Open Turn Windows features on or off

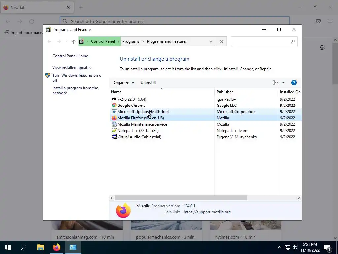pyautogui.click(x=78, y=78)
